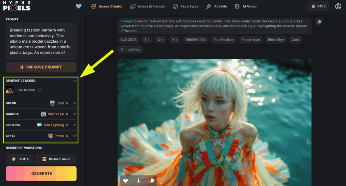Click the heart favorites icon in top bar
346x186 pixels.
(79, 6)
